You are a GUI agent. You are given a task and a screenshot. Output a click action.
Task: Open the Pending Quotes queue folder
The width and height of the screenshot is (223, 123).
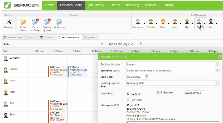[x=47, y=25]
